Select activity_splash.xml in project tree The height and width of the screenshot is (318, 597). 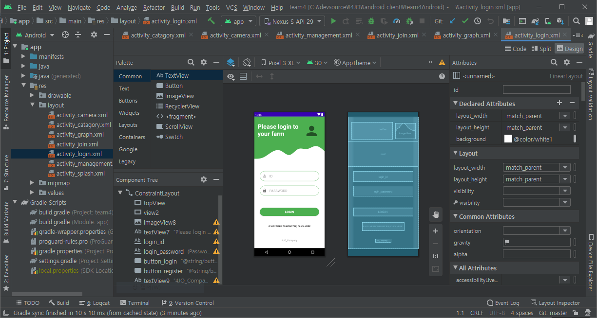(x=80, y=173)
